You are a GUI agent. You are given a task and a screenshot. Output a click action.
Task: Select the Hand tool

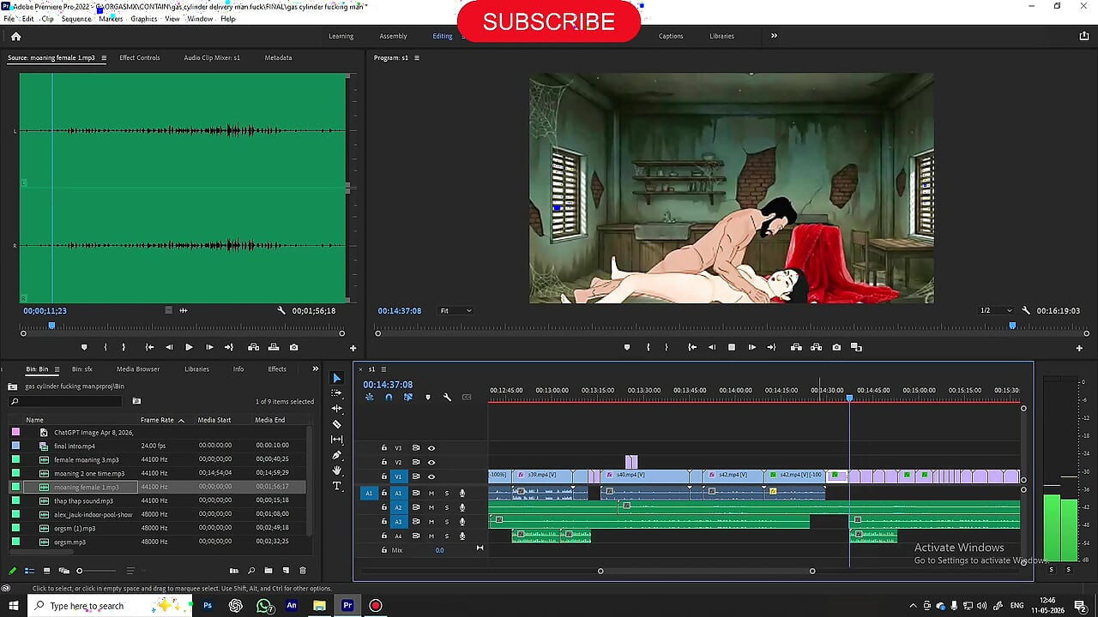(x=336, y=470)
